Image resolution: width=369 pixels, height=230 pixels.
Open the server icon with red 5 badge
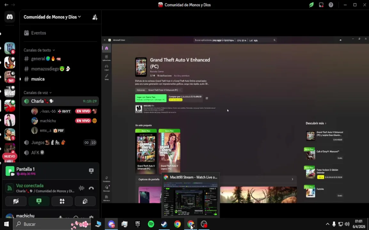pos(10,48)
